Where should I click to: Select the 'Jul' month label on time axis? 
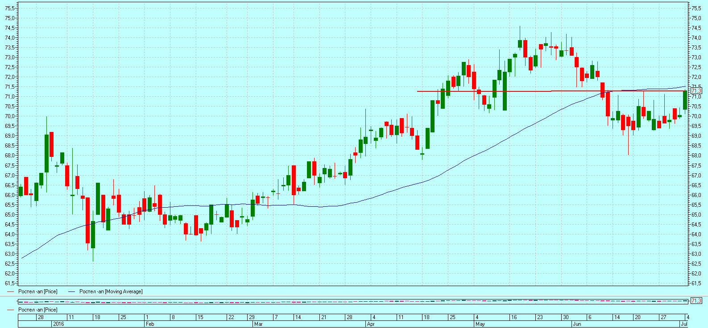tap(684, 324)
